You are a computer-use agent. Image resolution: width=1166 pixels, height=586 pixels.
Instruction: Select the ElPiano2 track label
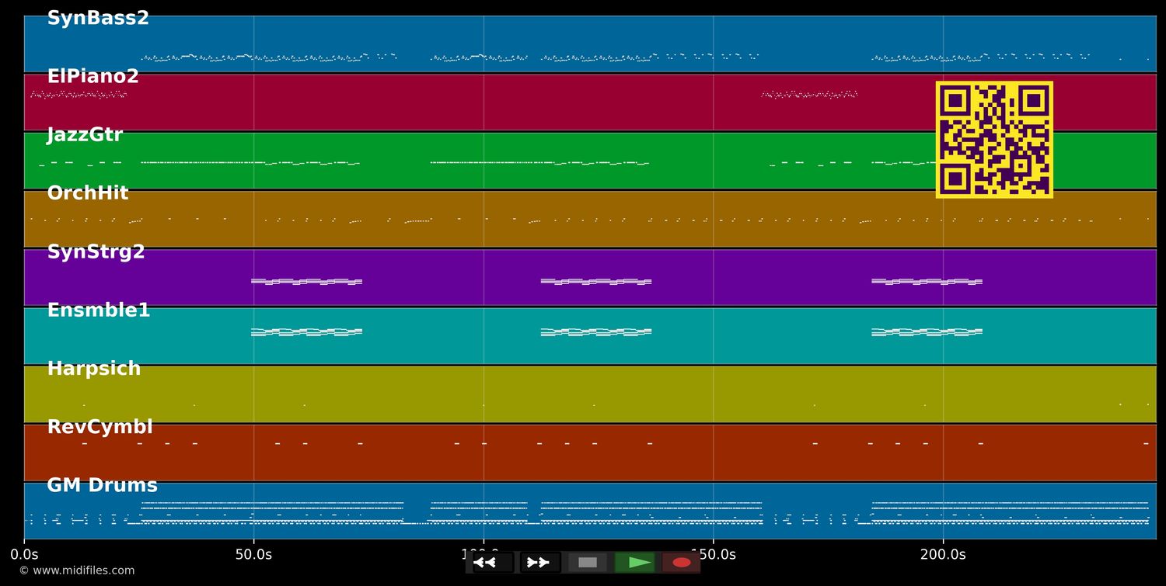[93, 77]
